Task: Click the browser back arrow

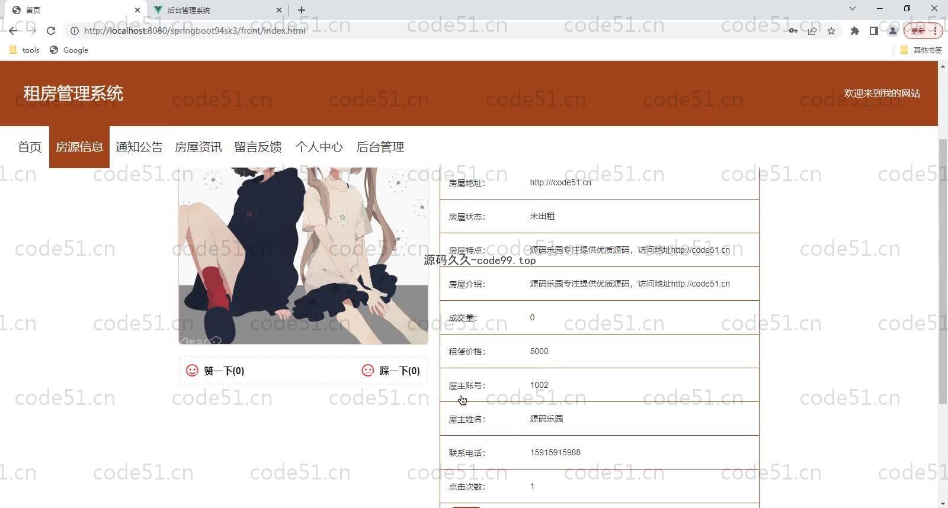Action: click(13, 31)
